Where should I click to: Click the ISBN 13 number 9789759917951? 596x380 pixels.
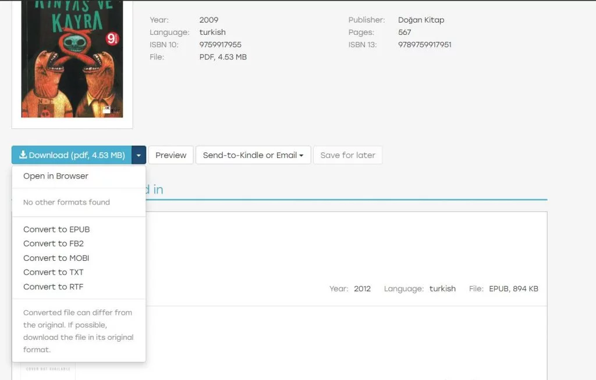(424, 45)
